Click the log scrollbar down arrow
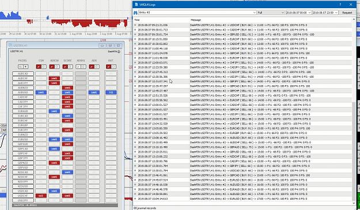Viewport: 360px width, 210px height. click(354, 203)
